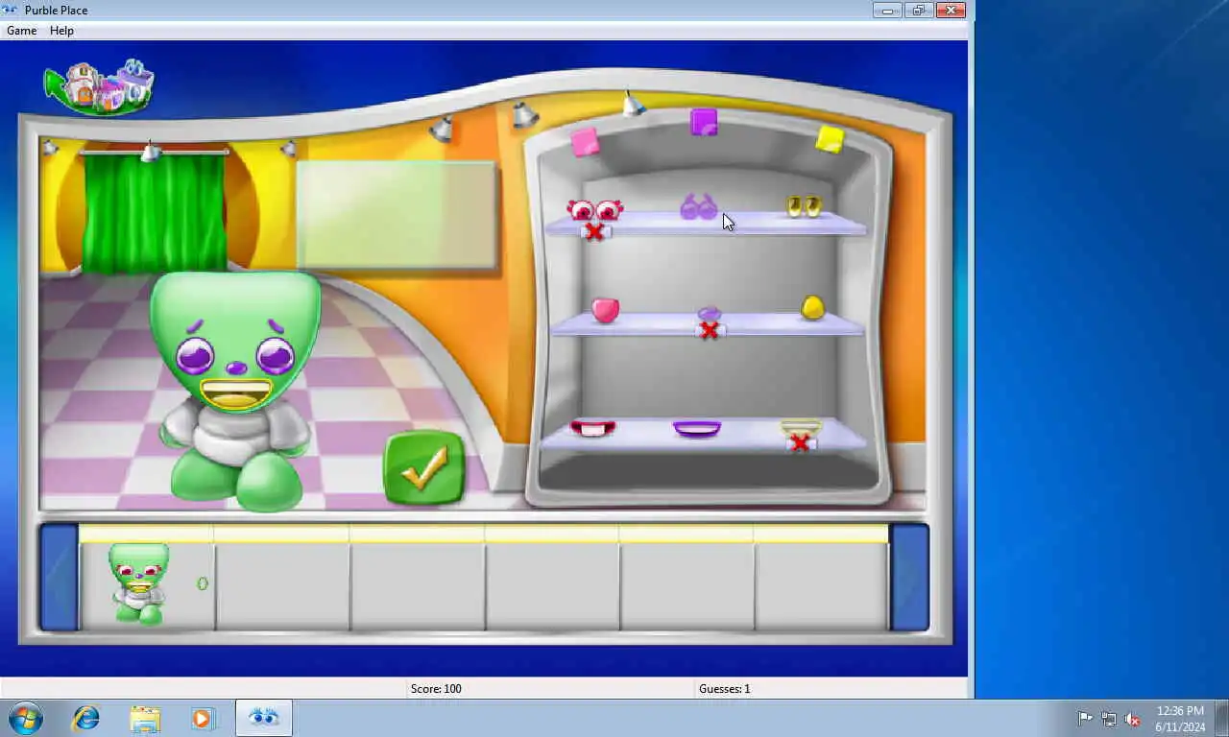Click the right blue scroll button of guess history

[909, 577]
